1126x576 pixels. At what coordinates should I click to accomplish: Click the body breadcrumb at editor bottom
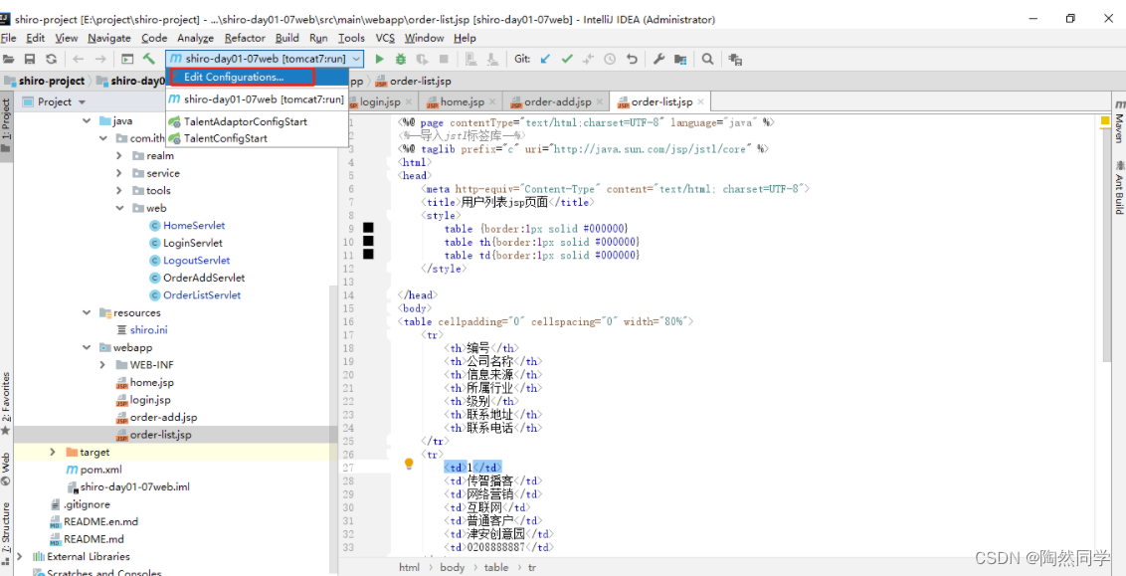[x=453, y=567]
